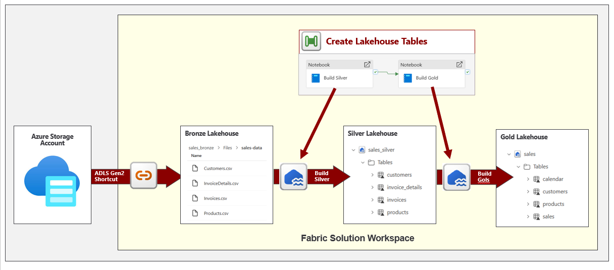Expand the invoices table
This screenshot has width=614, height=270.
[372, 200]
